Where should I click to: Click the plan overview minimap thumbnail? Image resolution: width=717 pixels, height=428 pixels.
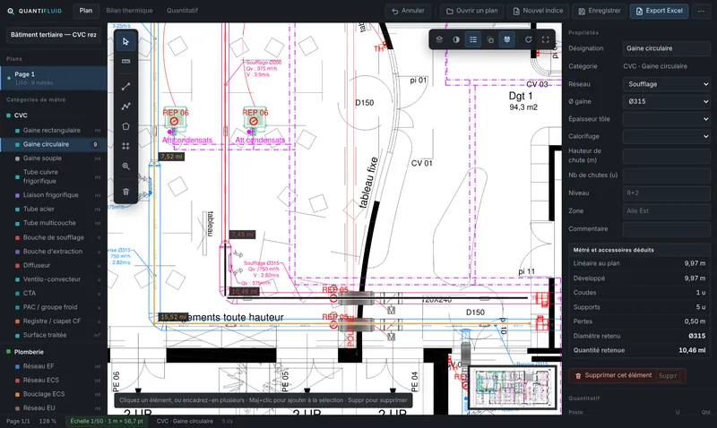512,387
